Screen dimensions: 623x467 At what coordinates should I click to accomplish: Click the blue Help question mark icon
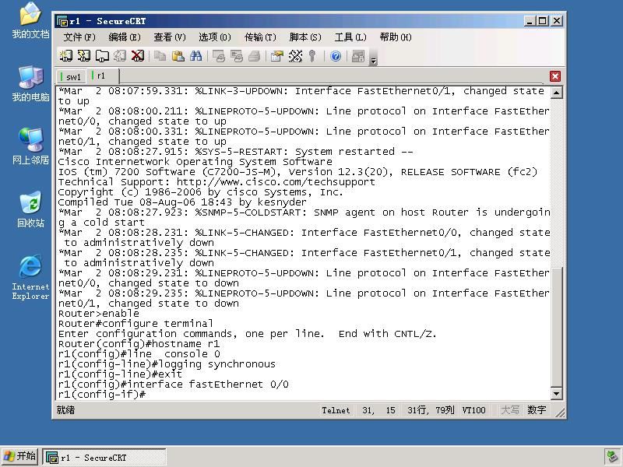[336, 56]
